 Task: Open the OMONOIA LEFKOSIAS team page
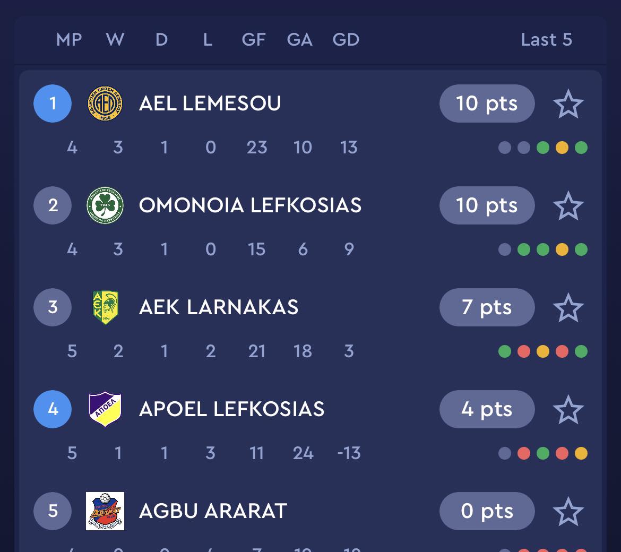[251, 205]
